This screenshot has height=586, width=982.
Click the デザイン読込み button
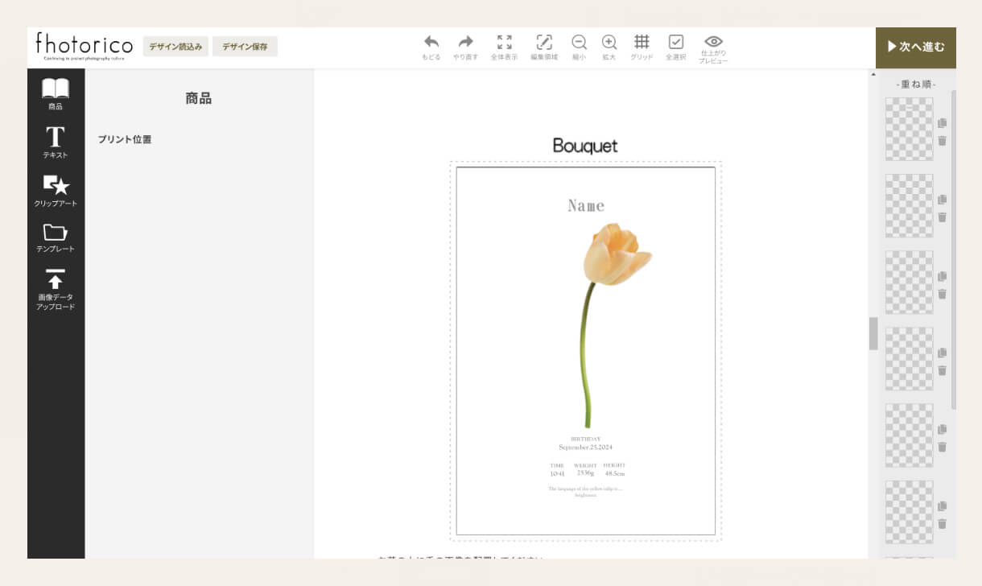[175, 47]
